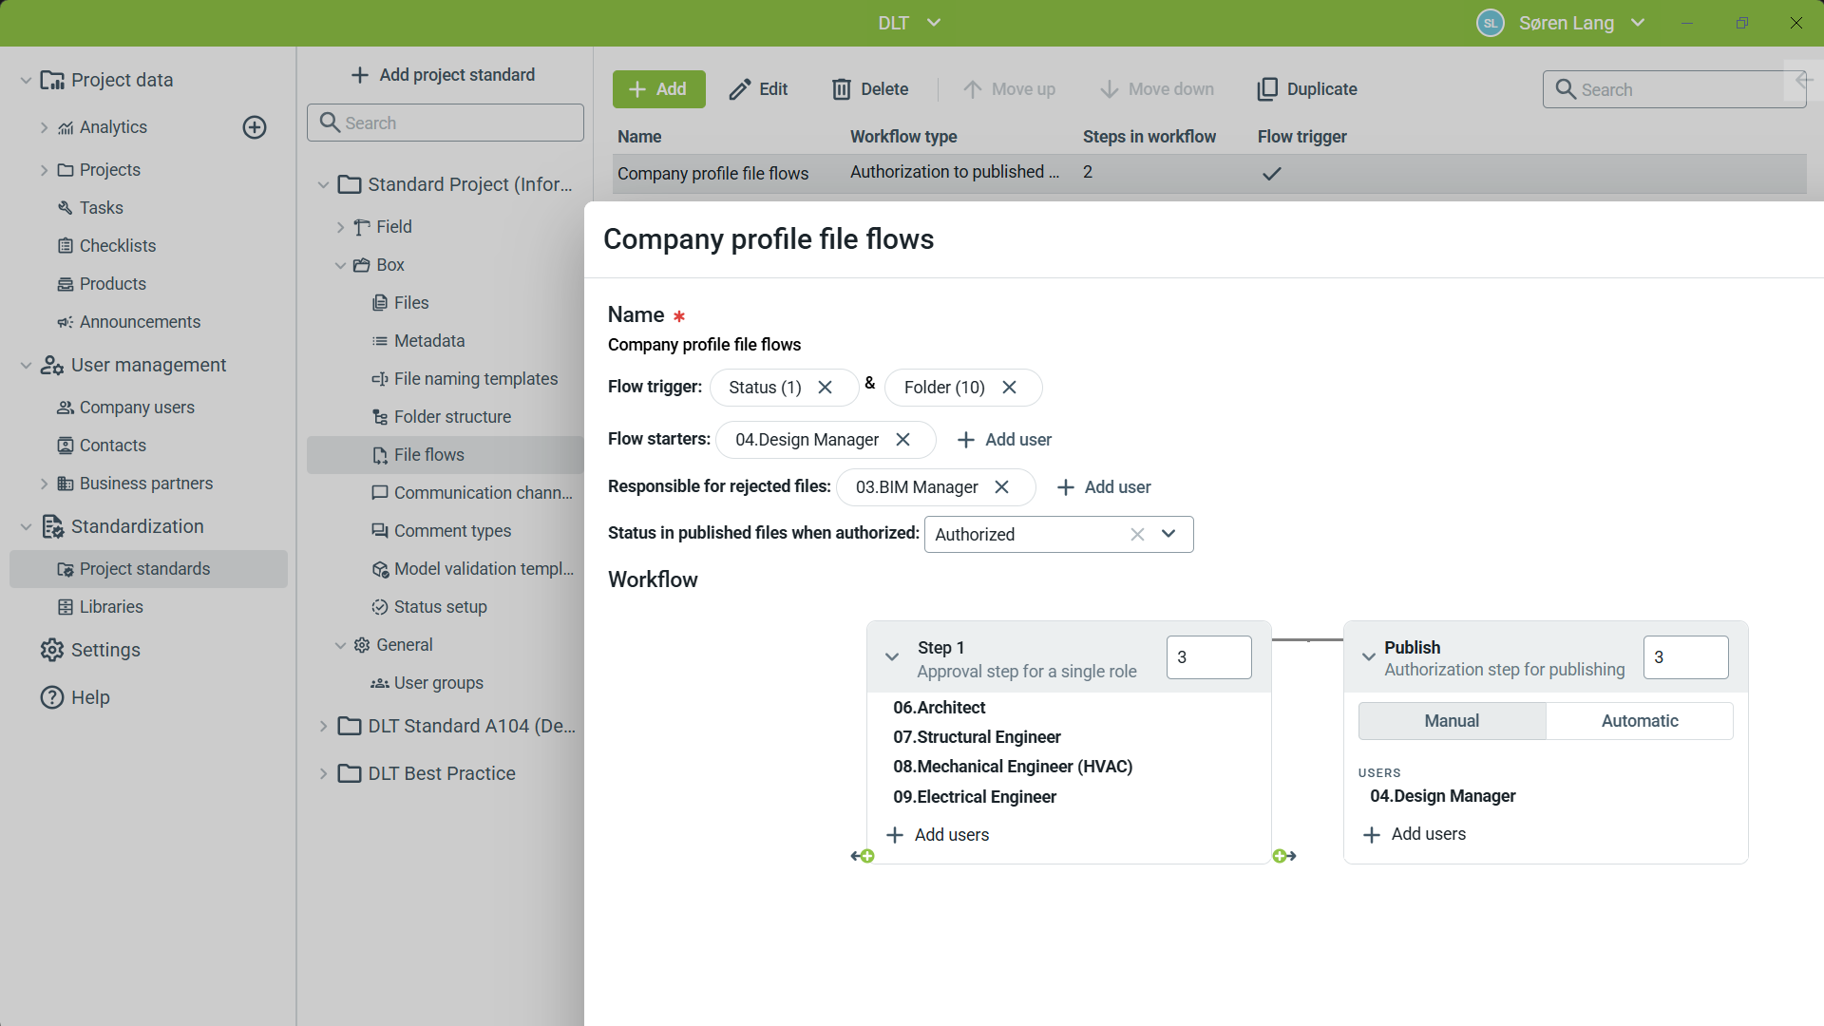Add user to Responsible for rejected files
1824x1026 pixels.
point(1104,487)
